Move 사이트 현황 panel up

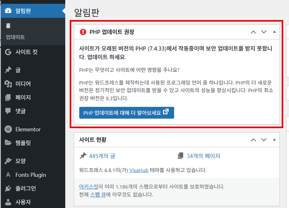pos(253,140)
